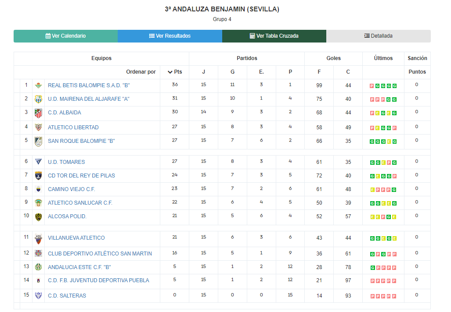Open the Ver Resultados tab
Screen dimensions: 451x312
click(x=170, y=36)
